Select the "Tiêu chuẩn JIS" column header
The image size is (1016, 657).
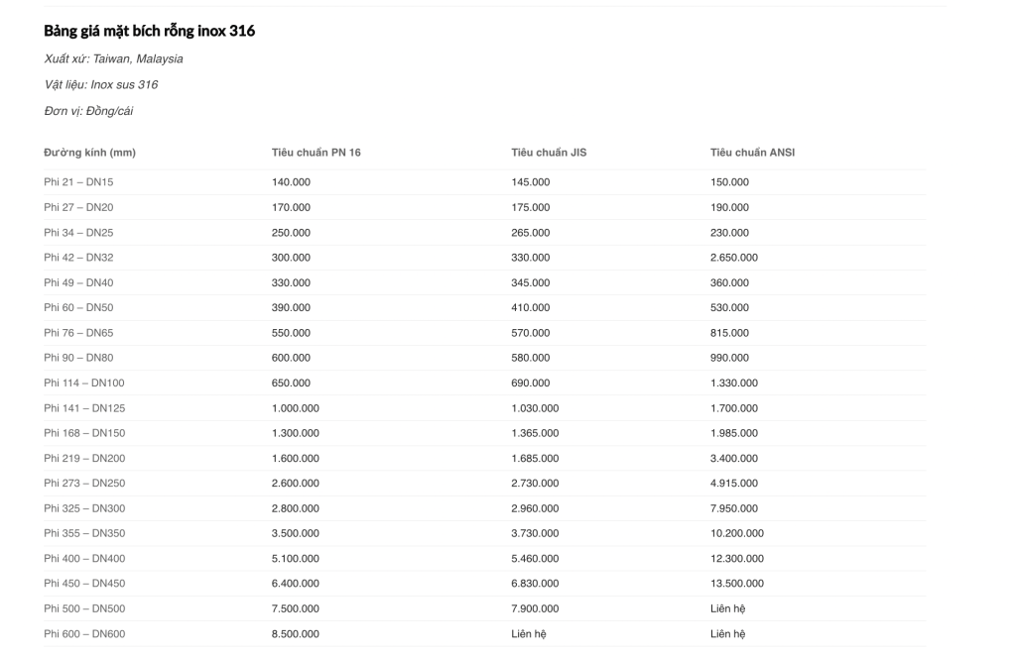coord(549,153)
